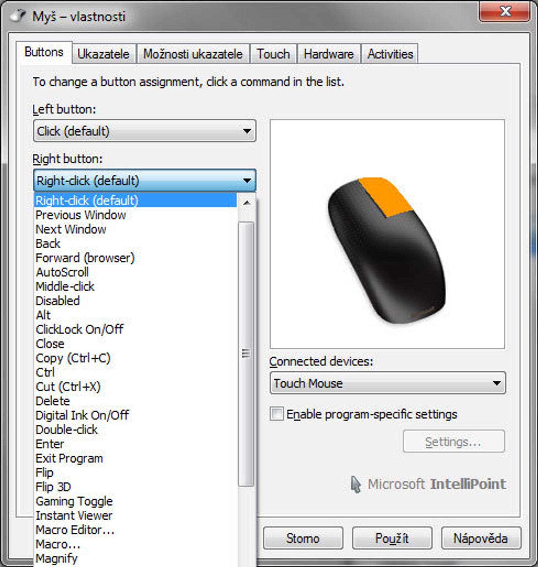Viewport: 538px width, 567px height.
Task: Click the Storno button
Action: 303,538
